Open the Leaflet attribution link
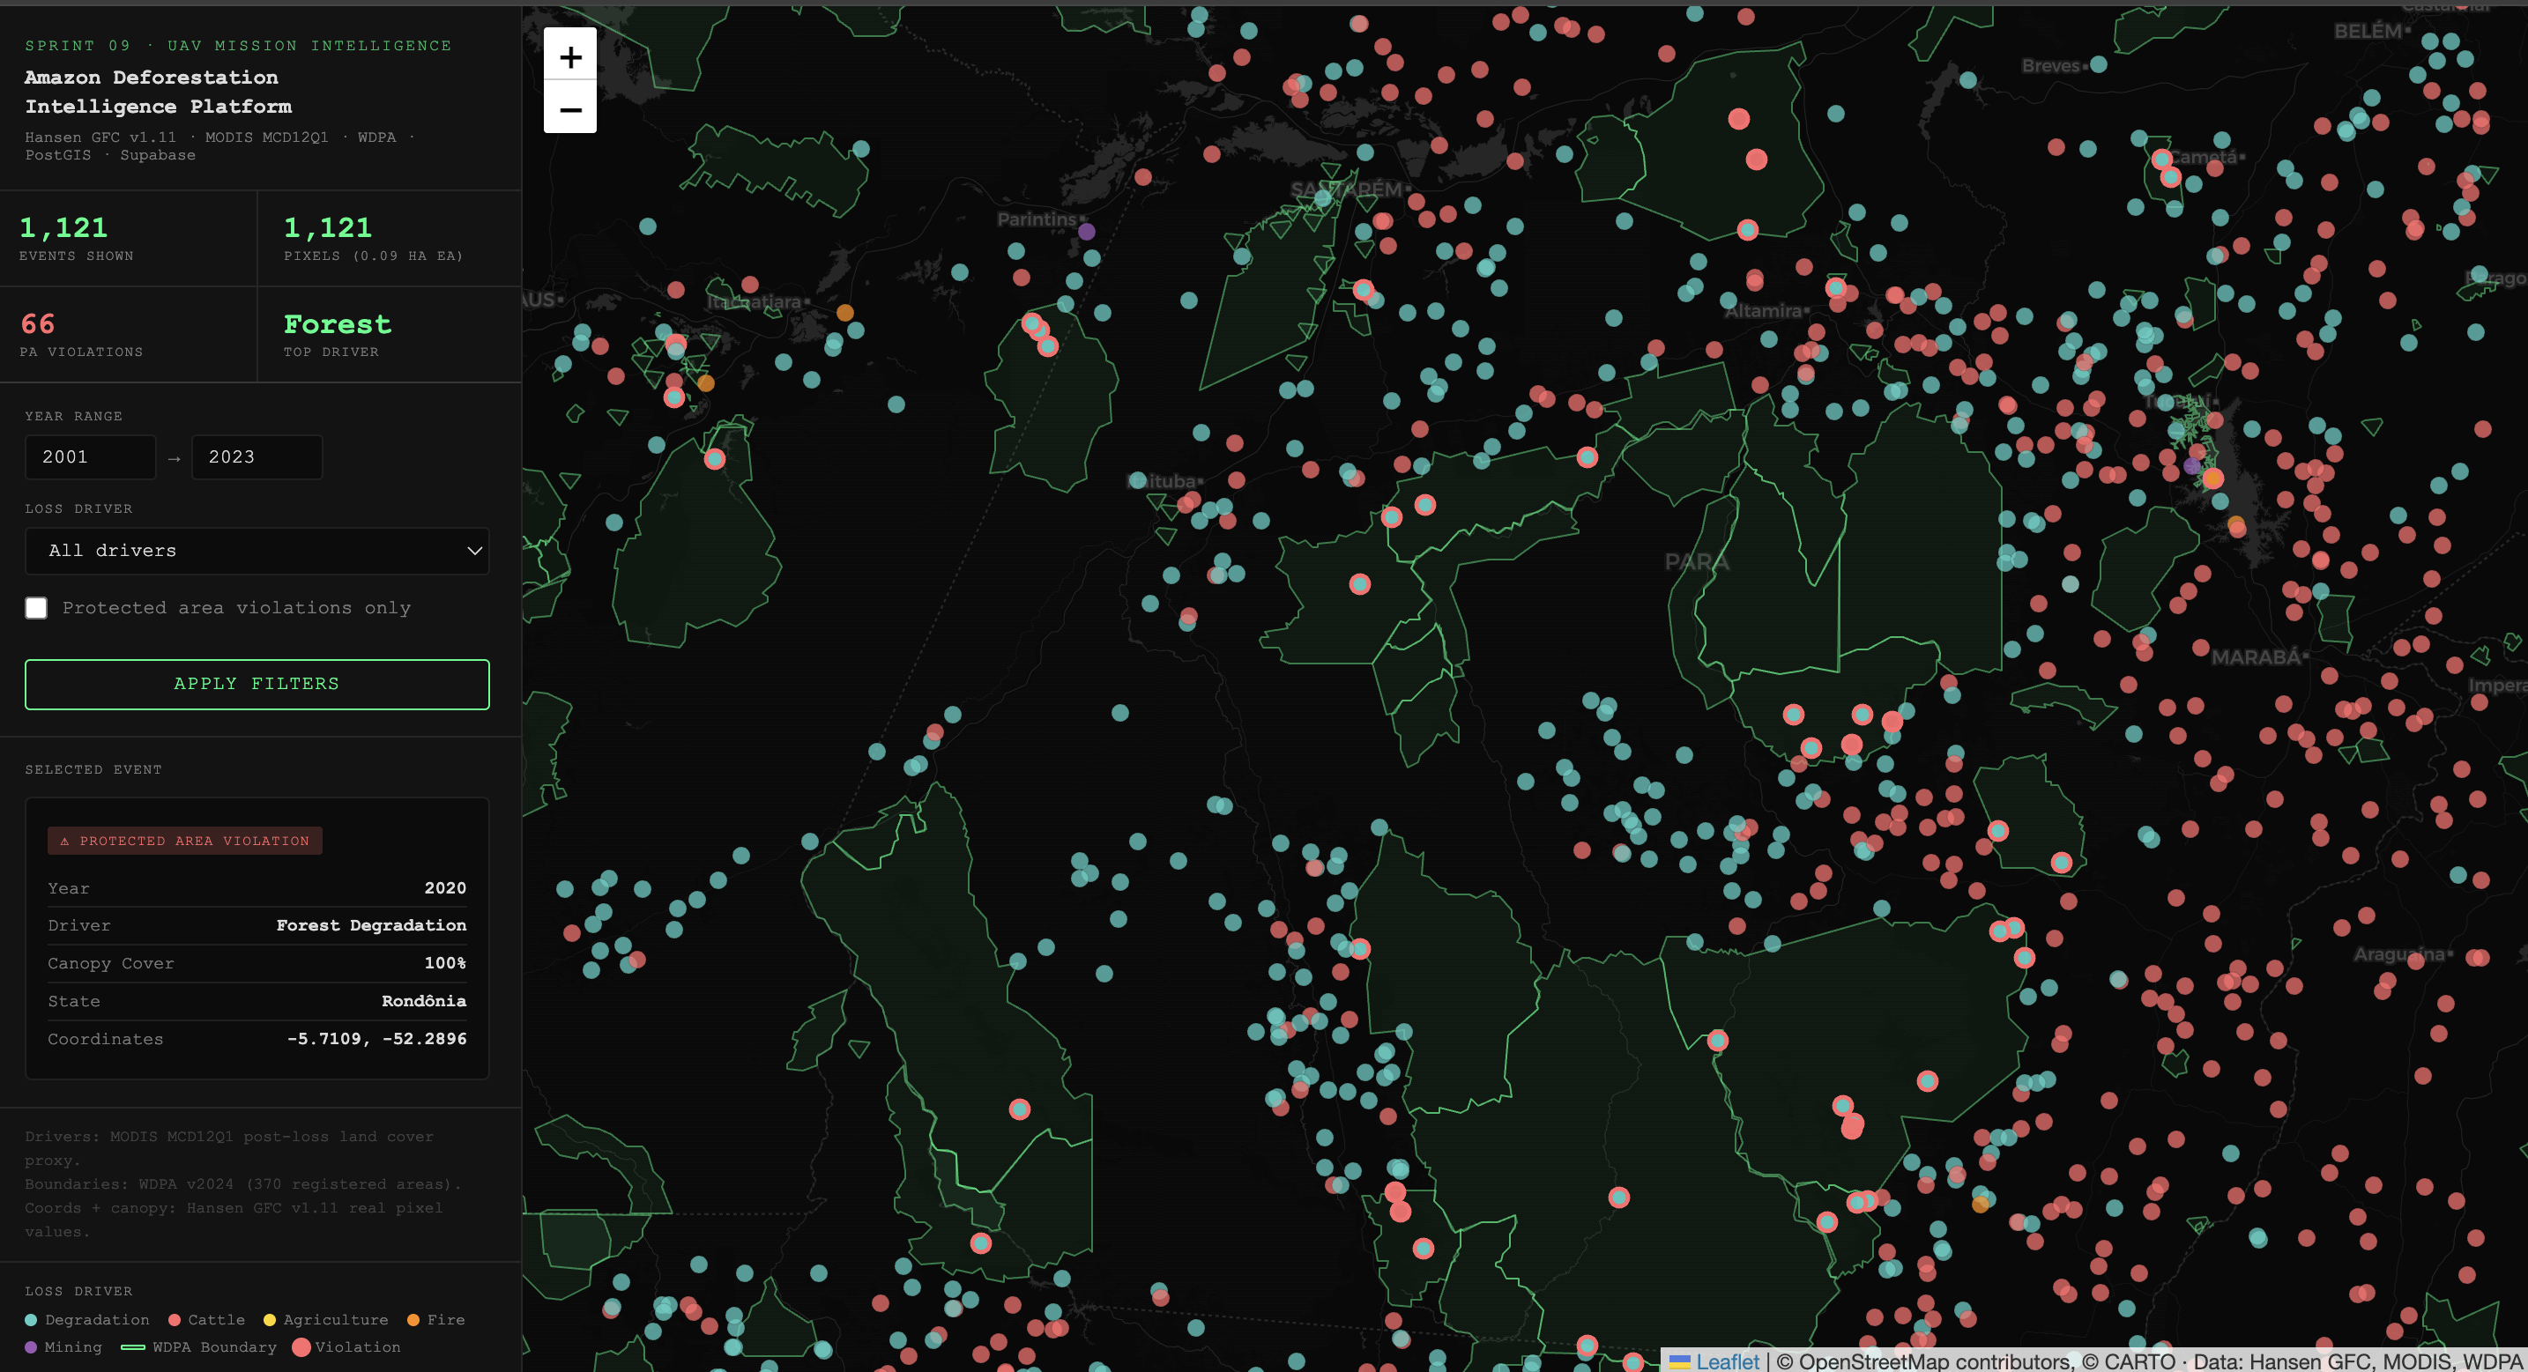Image resolution: width=2528 pixels, height=1372 pixels. (x=1726, y=1361)
